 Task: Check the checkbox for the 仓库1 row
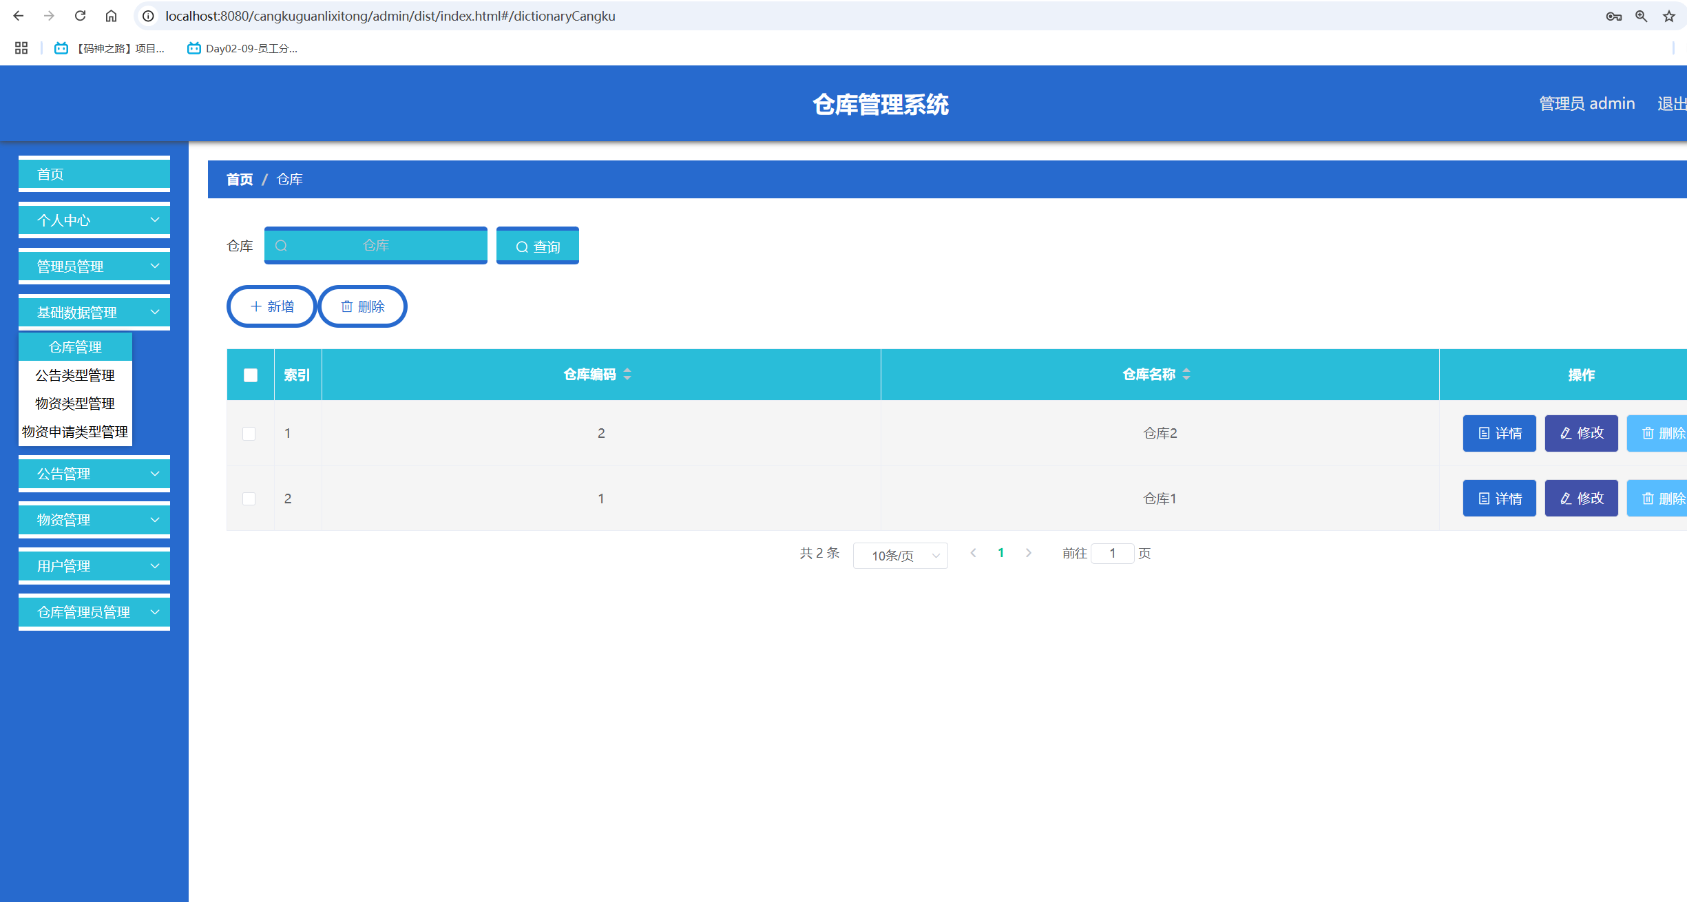pos(250,498)
